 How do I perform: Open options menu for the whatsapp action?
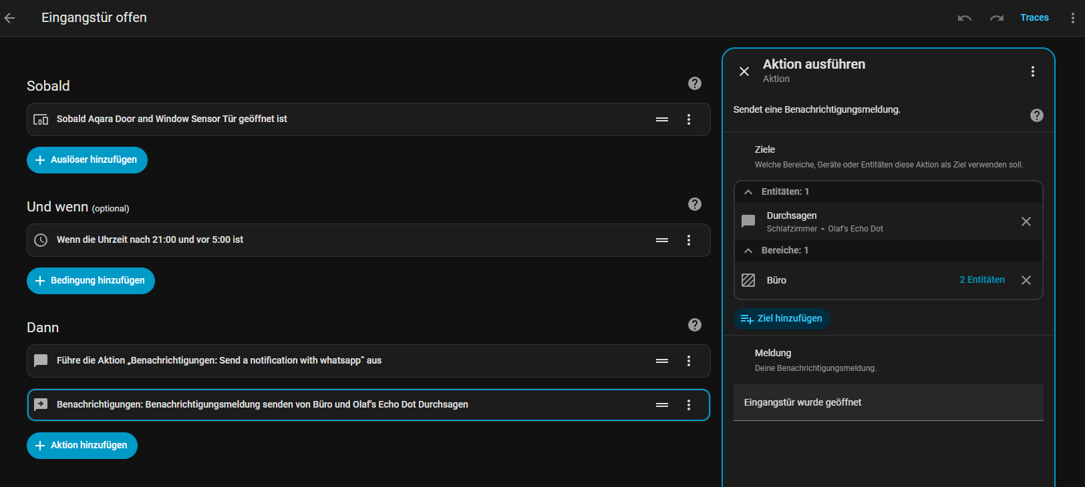pos(689,361)
